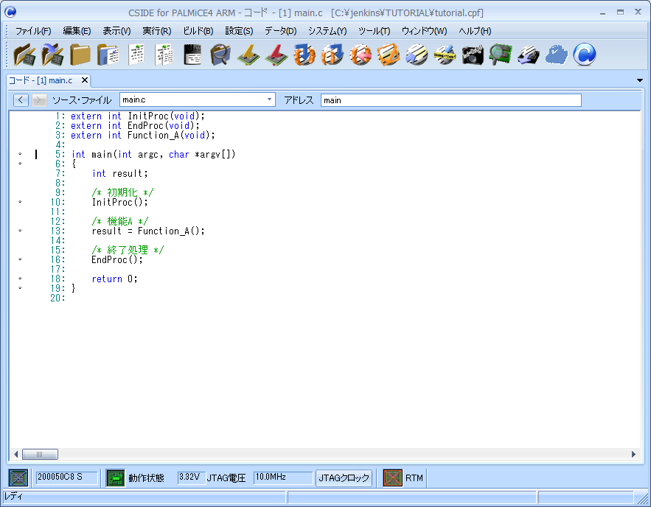651x507 pixels.
Task: Click the return 0; code line
Action: click(114, 279)
